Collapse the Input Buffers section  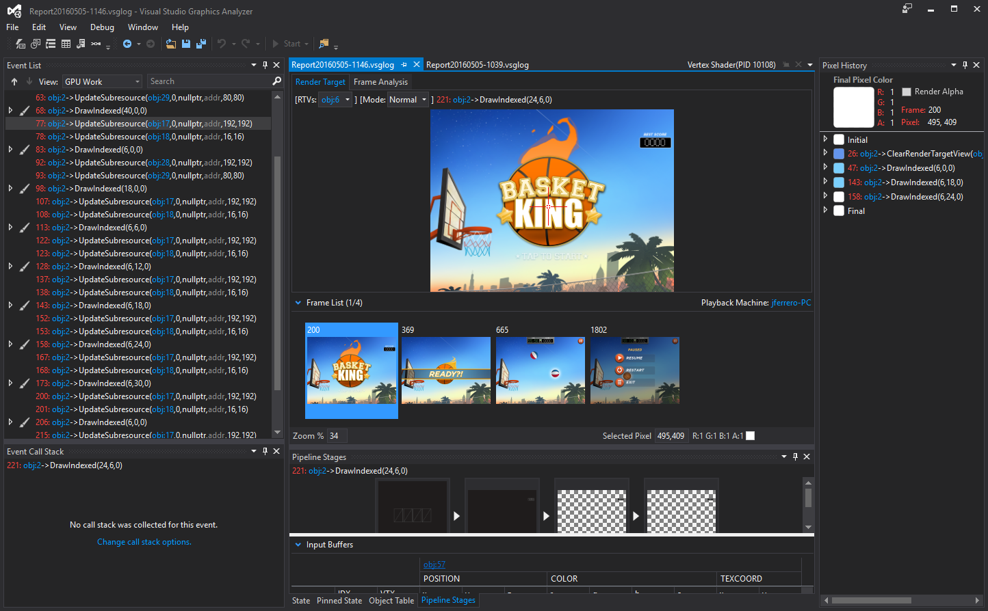[298, 545]
